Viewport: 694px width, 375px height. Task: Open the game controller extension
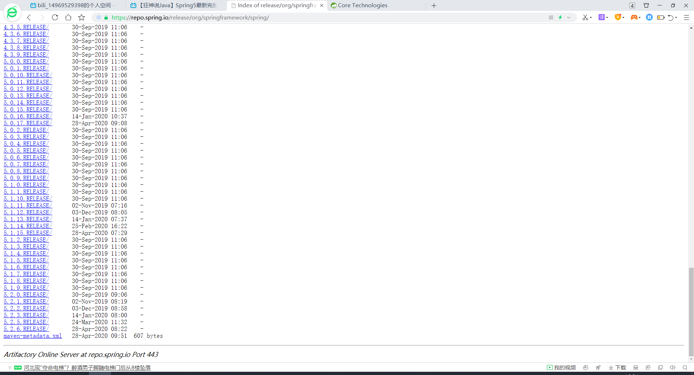point(634,17)
